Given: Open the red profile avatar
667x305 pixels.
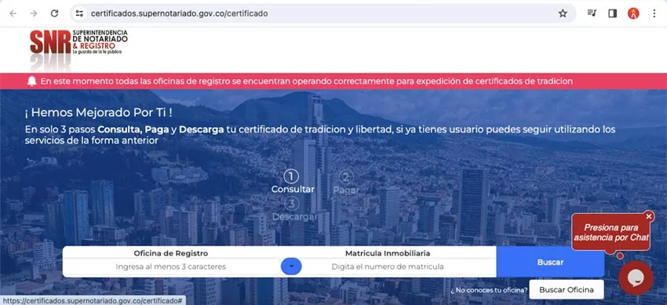Looking at the screenshot, I should point(633,13).
